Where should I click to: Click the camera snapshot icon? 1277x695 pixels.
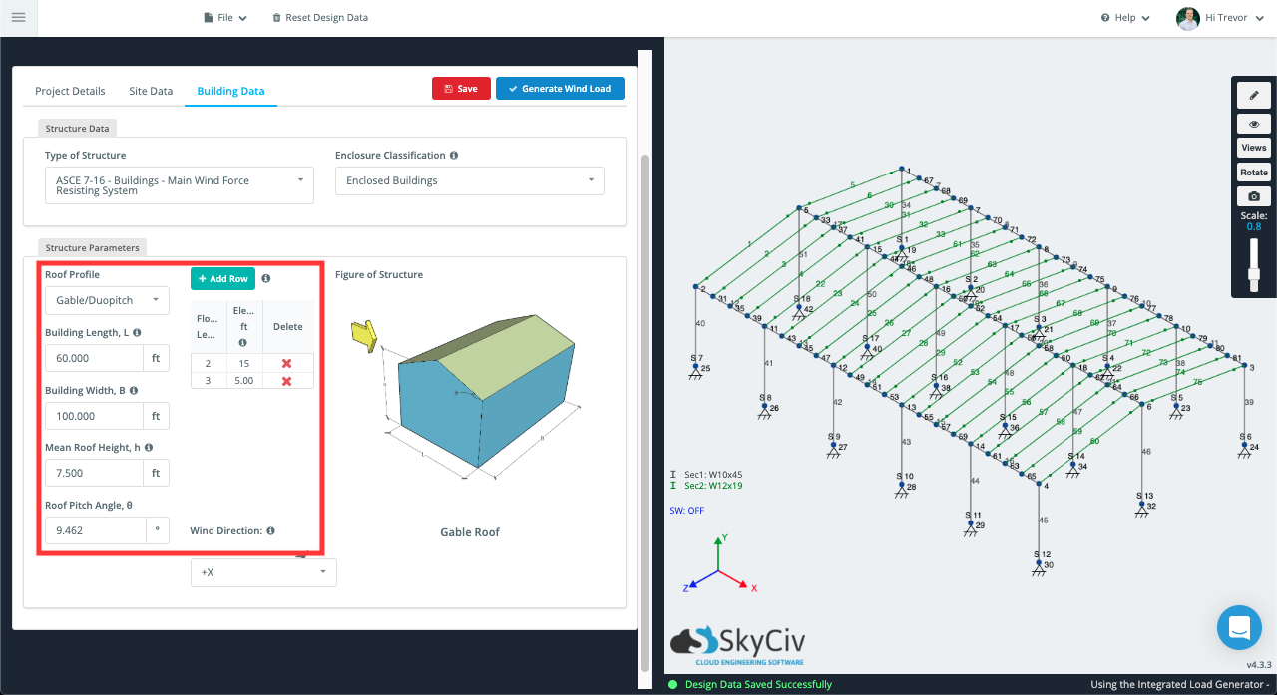(1253, 195)
